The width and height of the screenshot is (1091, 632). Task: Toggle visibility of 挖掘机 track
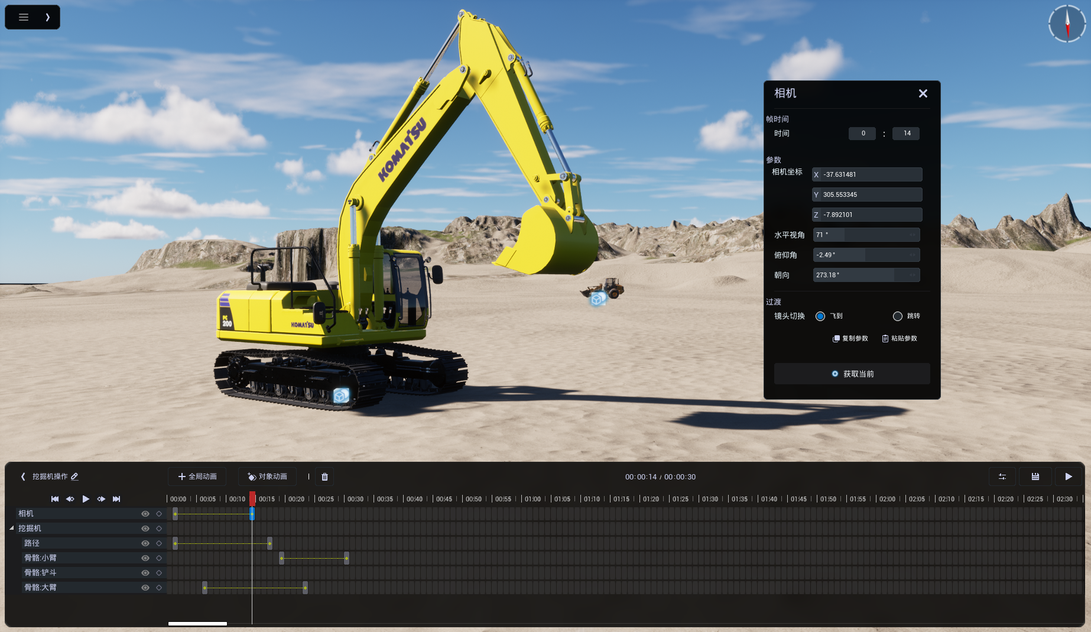[x=145, y=529]
